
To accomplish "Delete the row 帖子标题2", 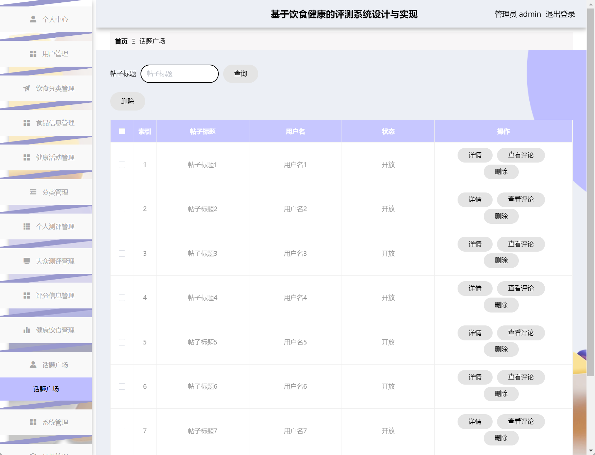I will click(501, 216).
